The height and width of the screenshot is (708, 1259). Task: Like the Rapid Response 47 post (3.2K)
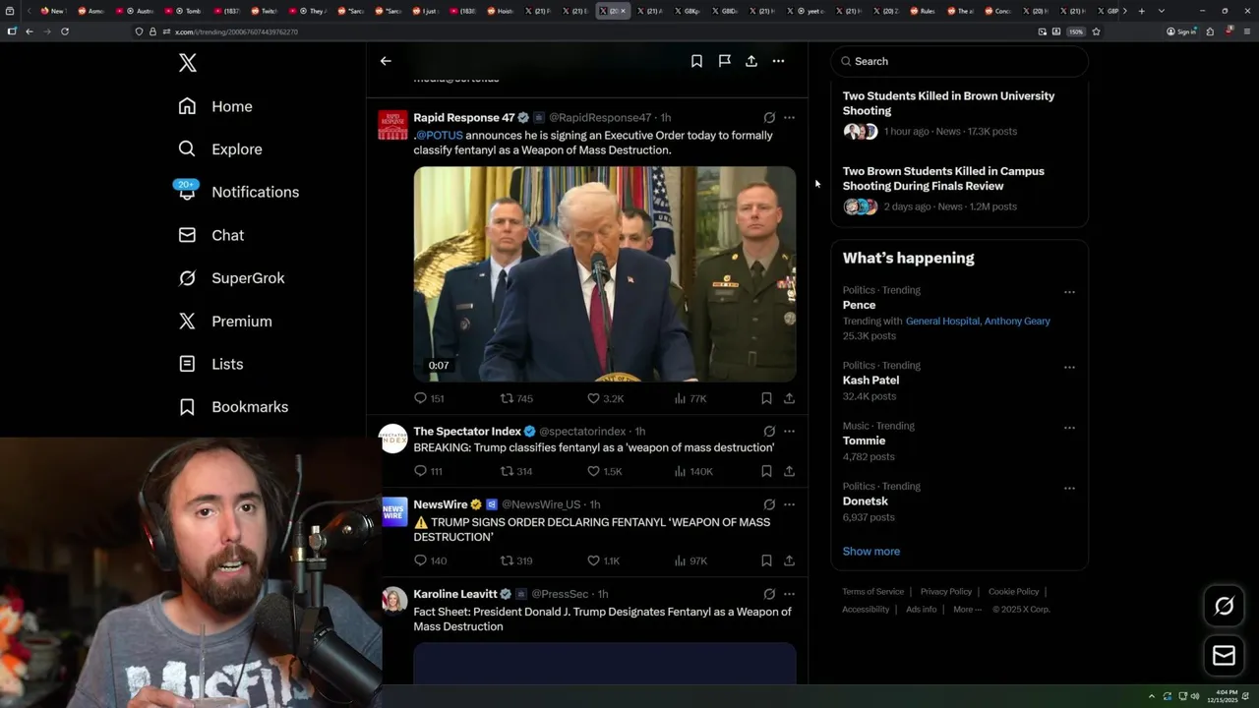tap(605, 398)
